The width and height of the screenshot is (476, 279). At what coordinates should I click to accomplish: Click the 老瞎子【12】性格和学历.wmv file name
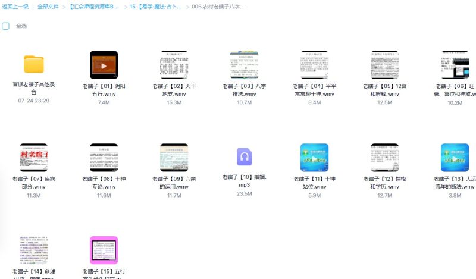pyautogui.click(x=384, y=182)
